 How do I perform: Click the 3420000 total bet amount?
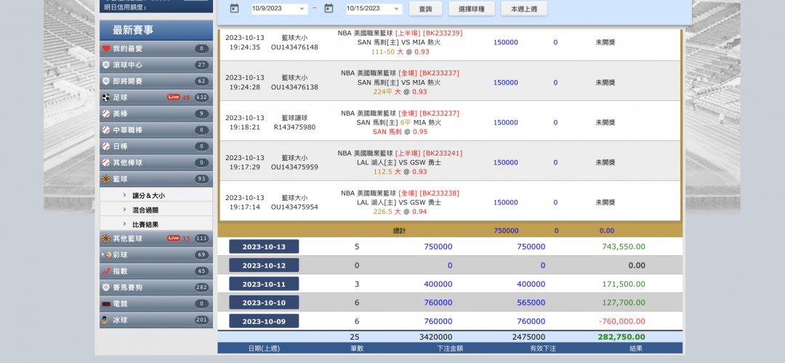pyautogui.click(x=435, y=337)
